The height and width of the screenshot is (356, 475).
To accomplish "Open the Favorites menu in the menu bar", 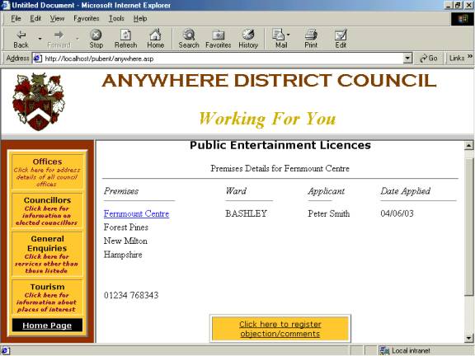I will (87, 18).
